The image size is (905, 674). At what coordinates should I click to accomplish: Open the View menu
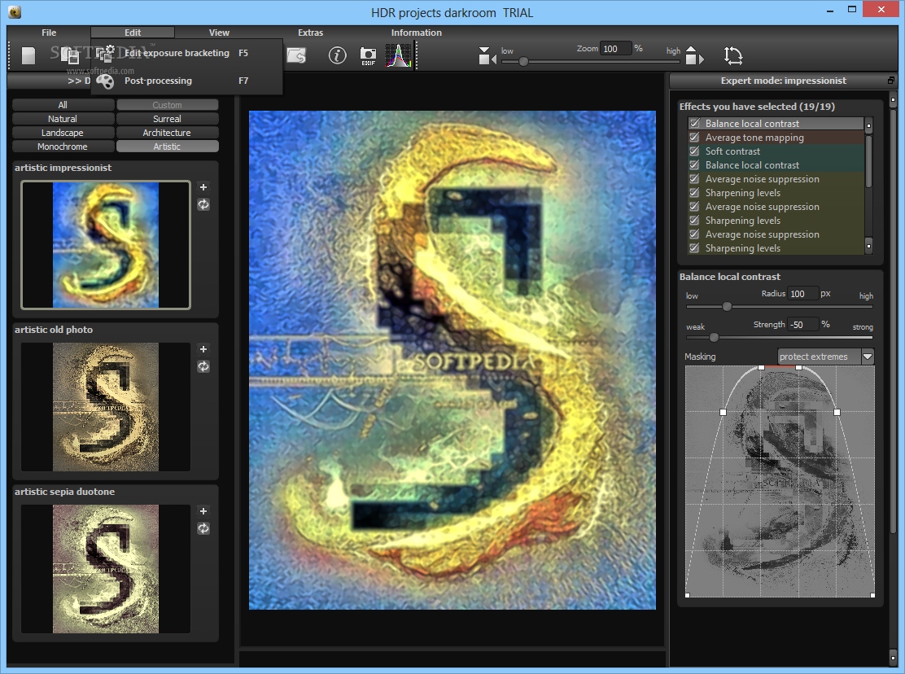[x=219, y=33]
